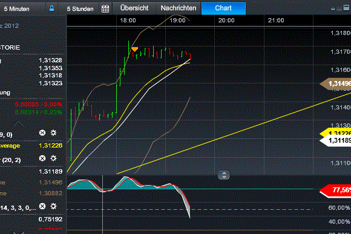Click the value 1,31328 in left panel
The height and width of the screenshot is (234, 351).
50,60
